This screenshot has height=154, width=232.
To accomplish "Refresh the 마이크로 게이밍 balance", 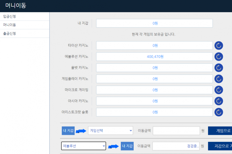I will pyautogui.click(x=219, y=90).
